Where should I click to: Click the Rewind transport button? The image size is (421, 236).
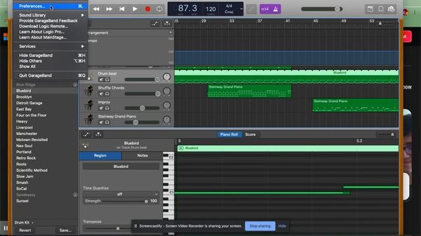click(96, 9)
